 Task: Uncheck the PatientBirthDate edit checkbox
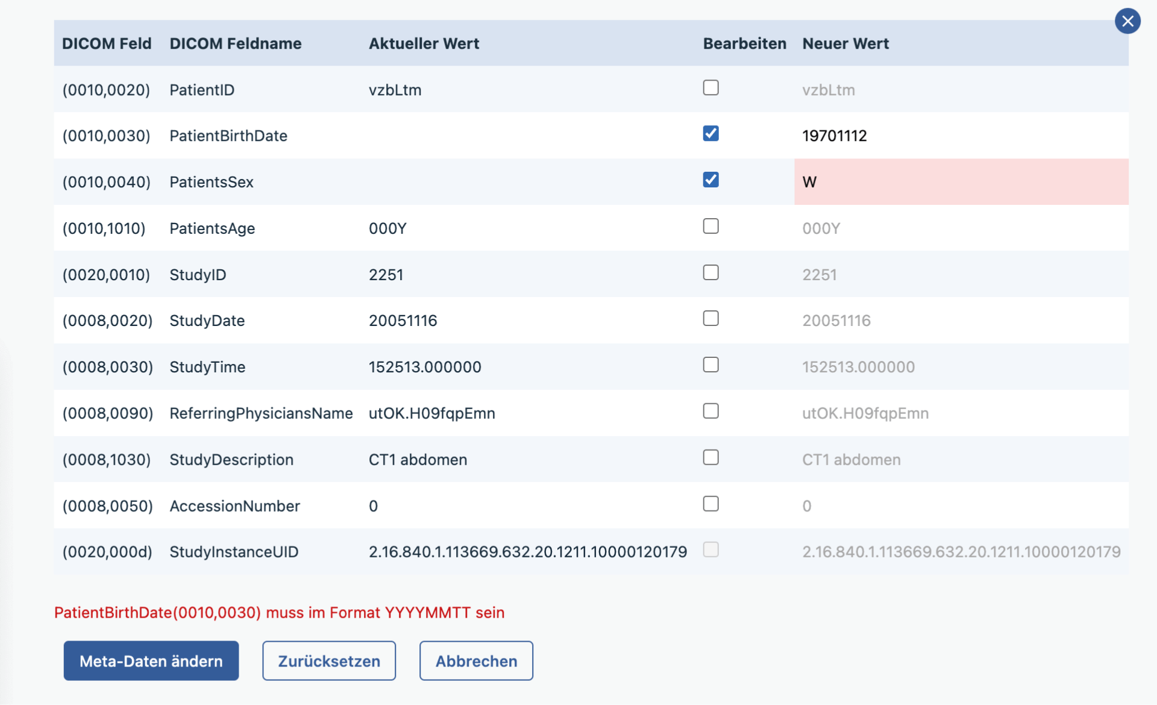tap(711, 134)
